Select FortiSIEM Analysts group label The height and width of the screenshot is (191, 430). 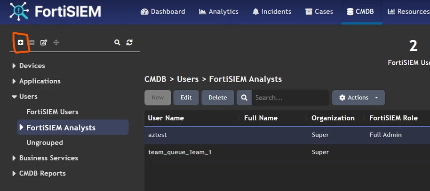61,128
